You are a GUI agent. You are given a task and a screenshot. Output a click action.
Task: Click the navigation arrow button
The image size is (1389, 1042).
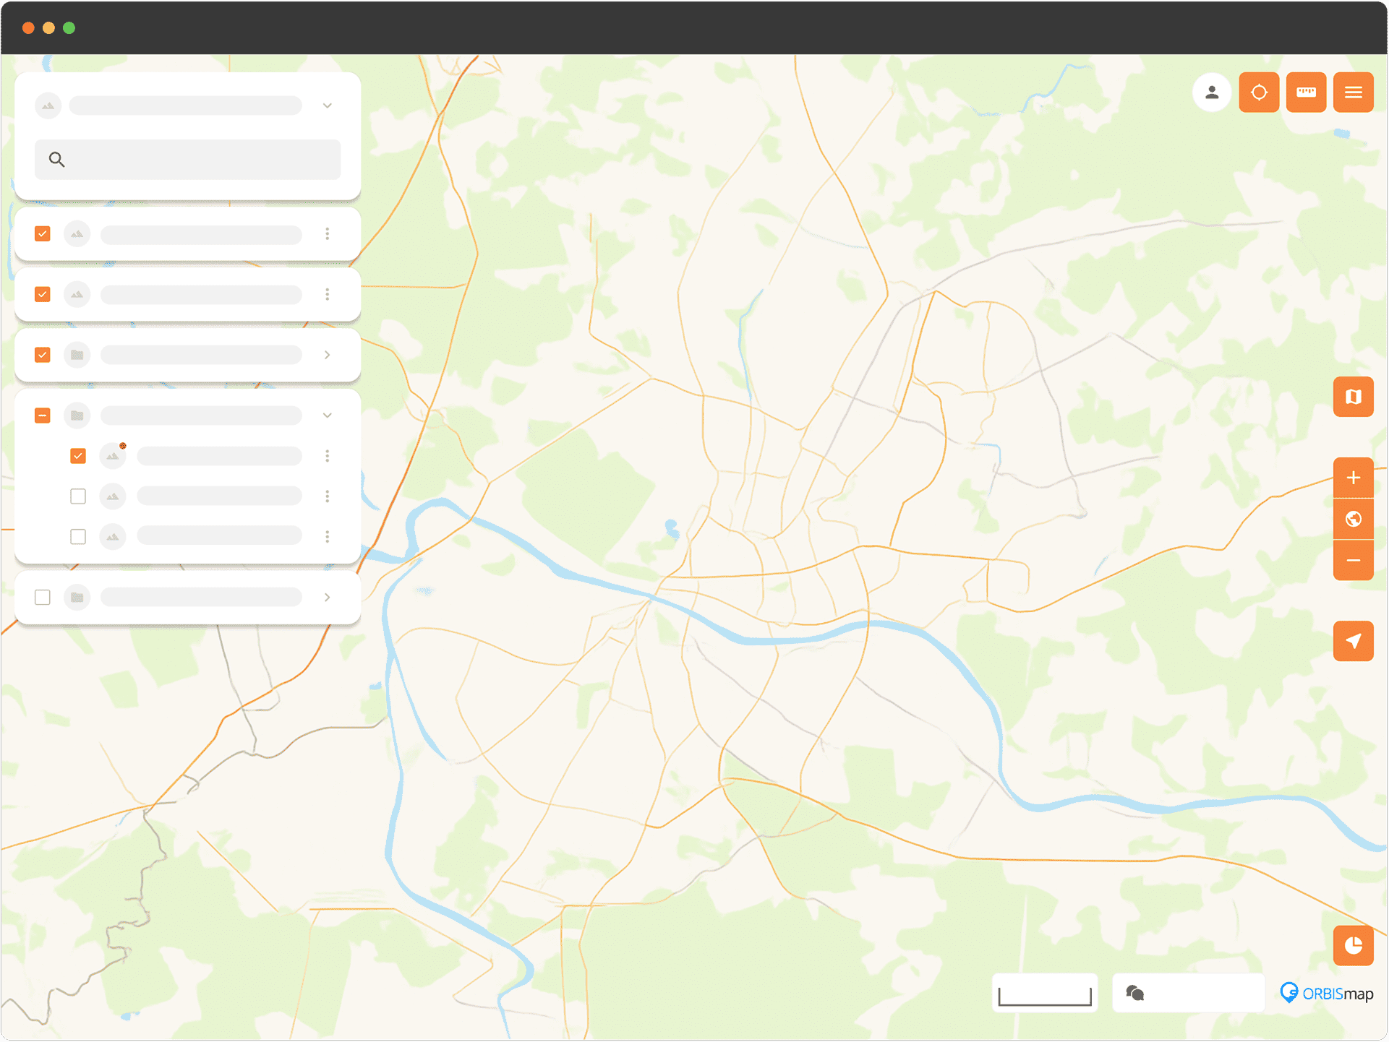click(x=1353, y=641)
